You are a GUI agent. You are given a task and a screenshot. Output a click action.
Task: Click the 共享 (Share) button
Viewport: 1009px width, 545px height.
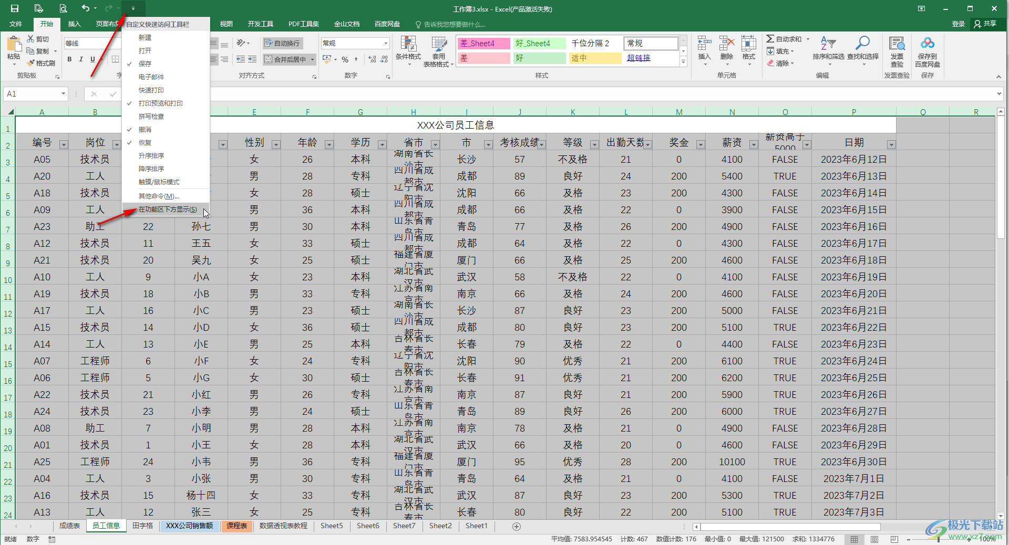pos(985,24)
